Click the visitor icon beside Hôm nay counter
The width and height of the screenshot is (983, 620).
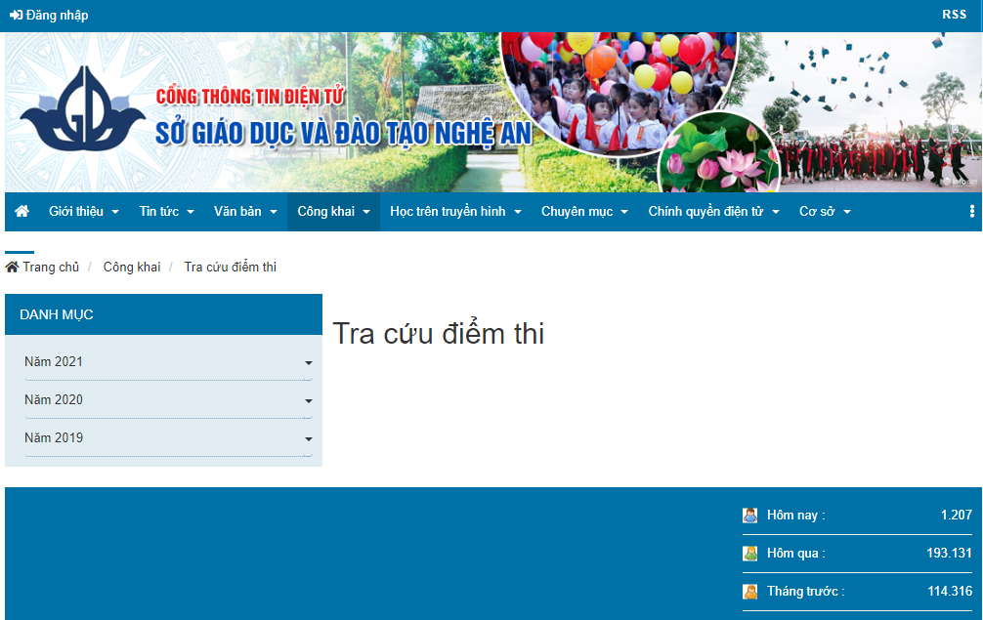[x=749, y=515]
